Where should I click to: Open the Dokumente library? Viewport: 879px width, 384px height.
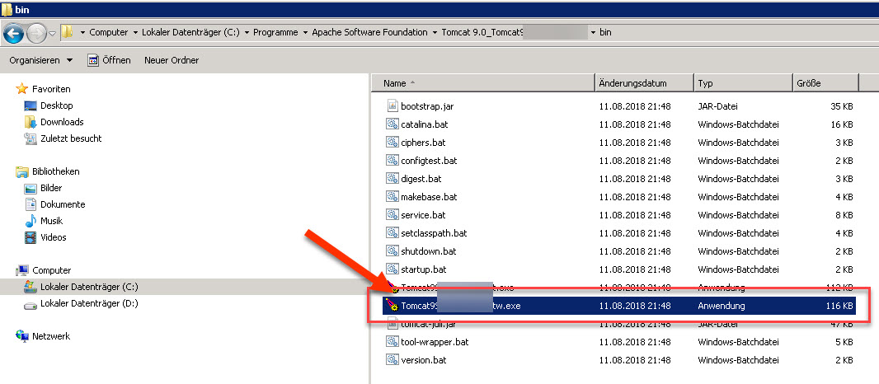[x=63, y=204]
